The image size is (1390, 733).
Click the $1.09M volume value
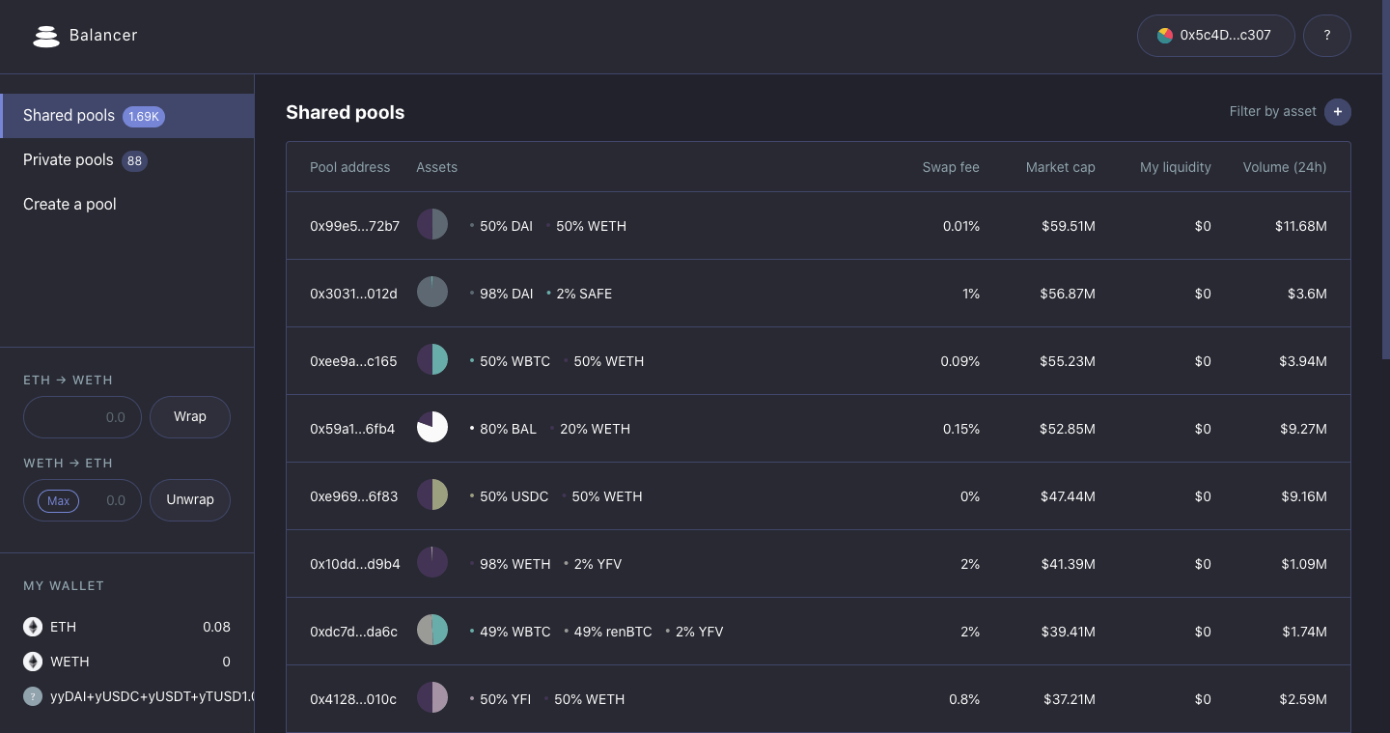1303,564
